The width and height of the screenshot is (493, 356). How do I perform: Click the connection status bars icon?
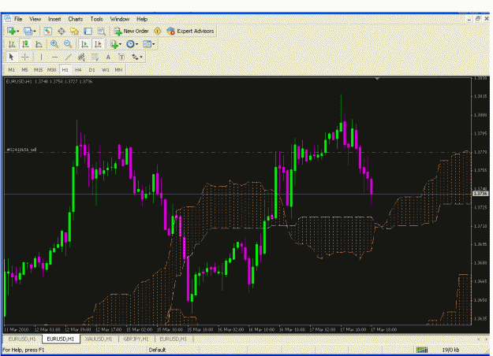pyautogui.click(x=422, y=350)
